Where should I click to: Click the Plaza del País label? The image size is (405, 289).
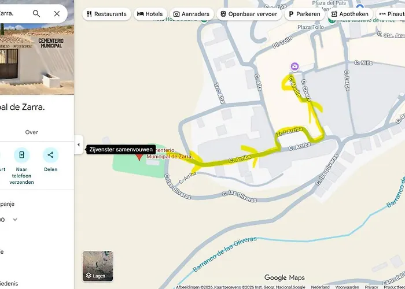pos(329,3)
